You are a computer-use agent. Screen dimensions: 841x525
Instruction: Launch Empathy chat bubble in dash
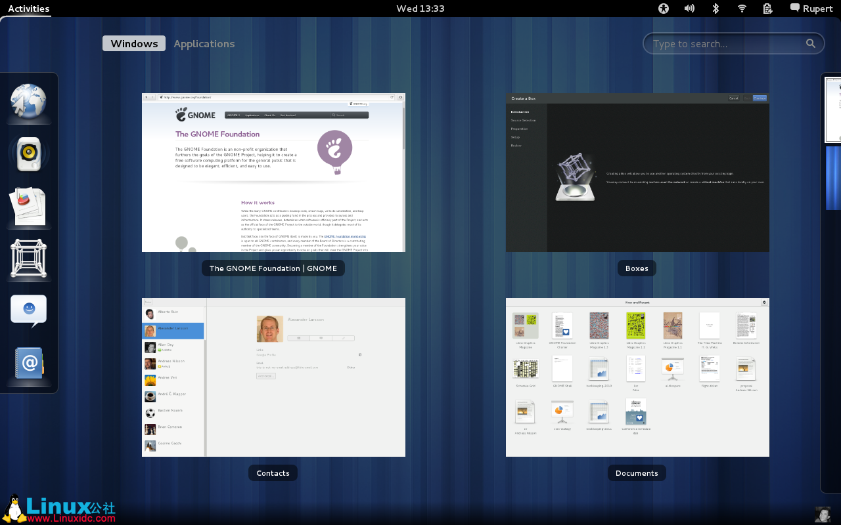tap(29, 311)
